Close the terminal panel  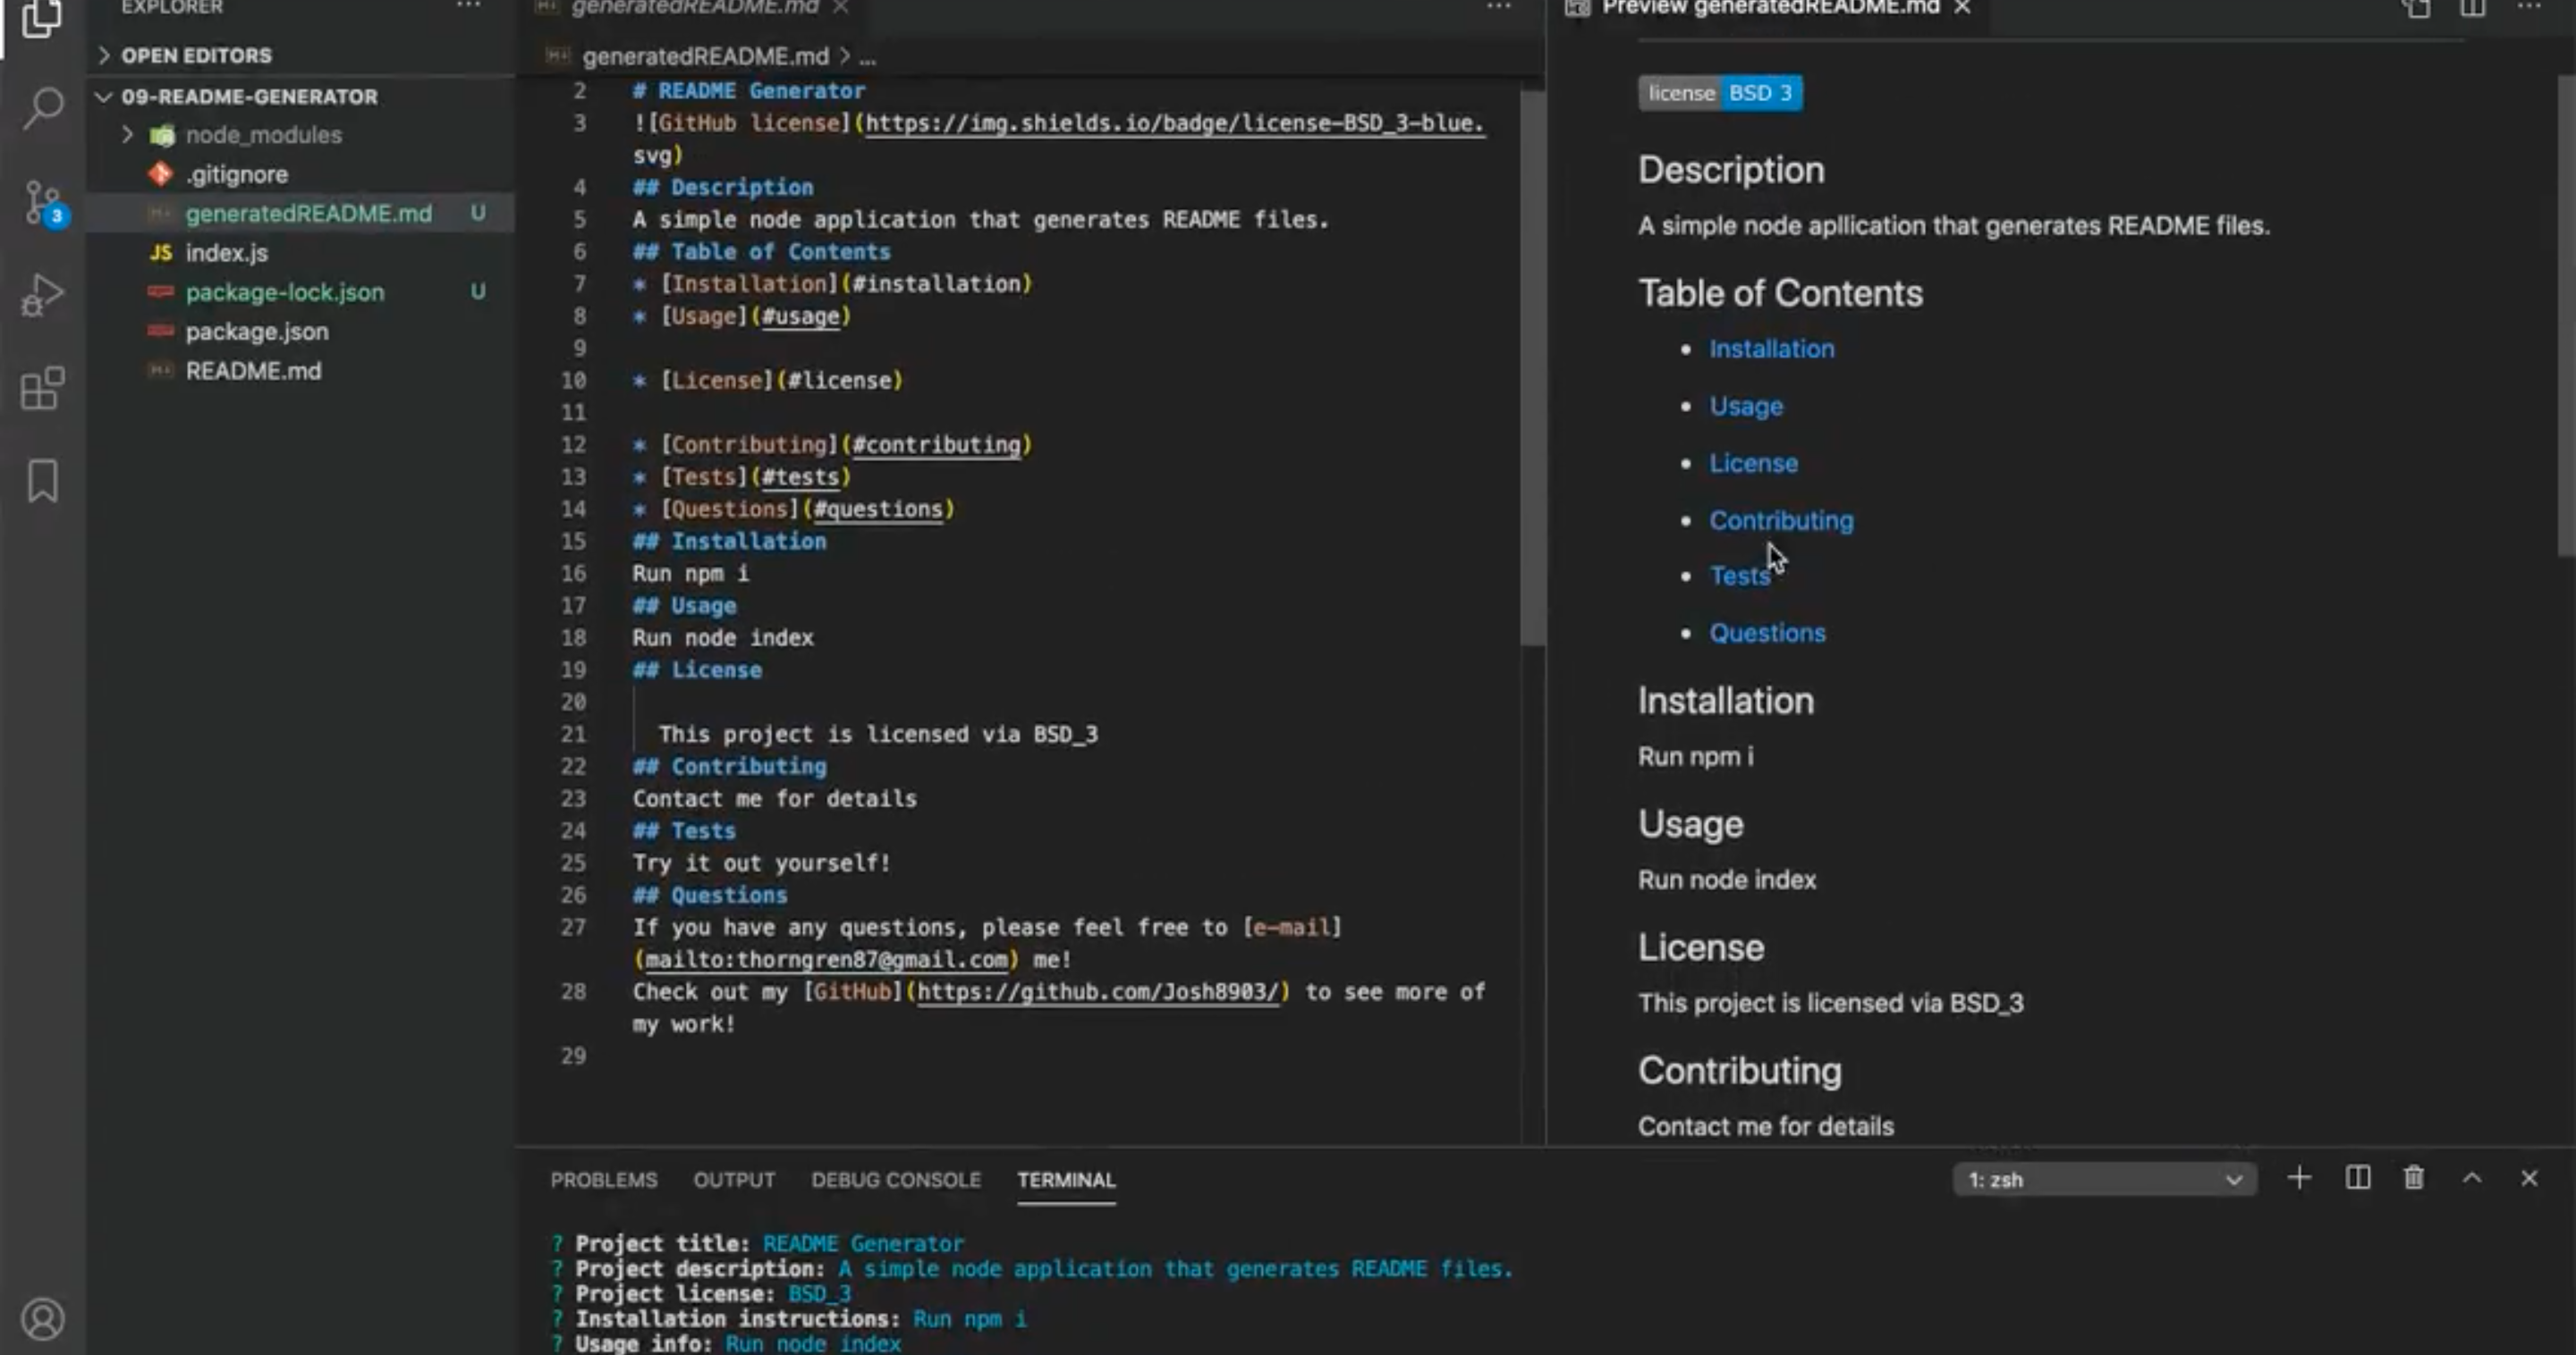click(x=2529, y=1178)
